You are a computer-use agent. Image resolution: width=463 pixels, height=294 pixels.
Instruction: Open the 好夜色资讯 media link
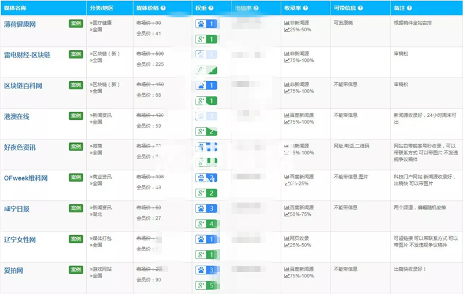click(20, 148)
